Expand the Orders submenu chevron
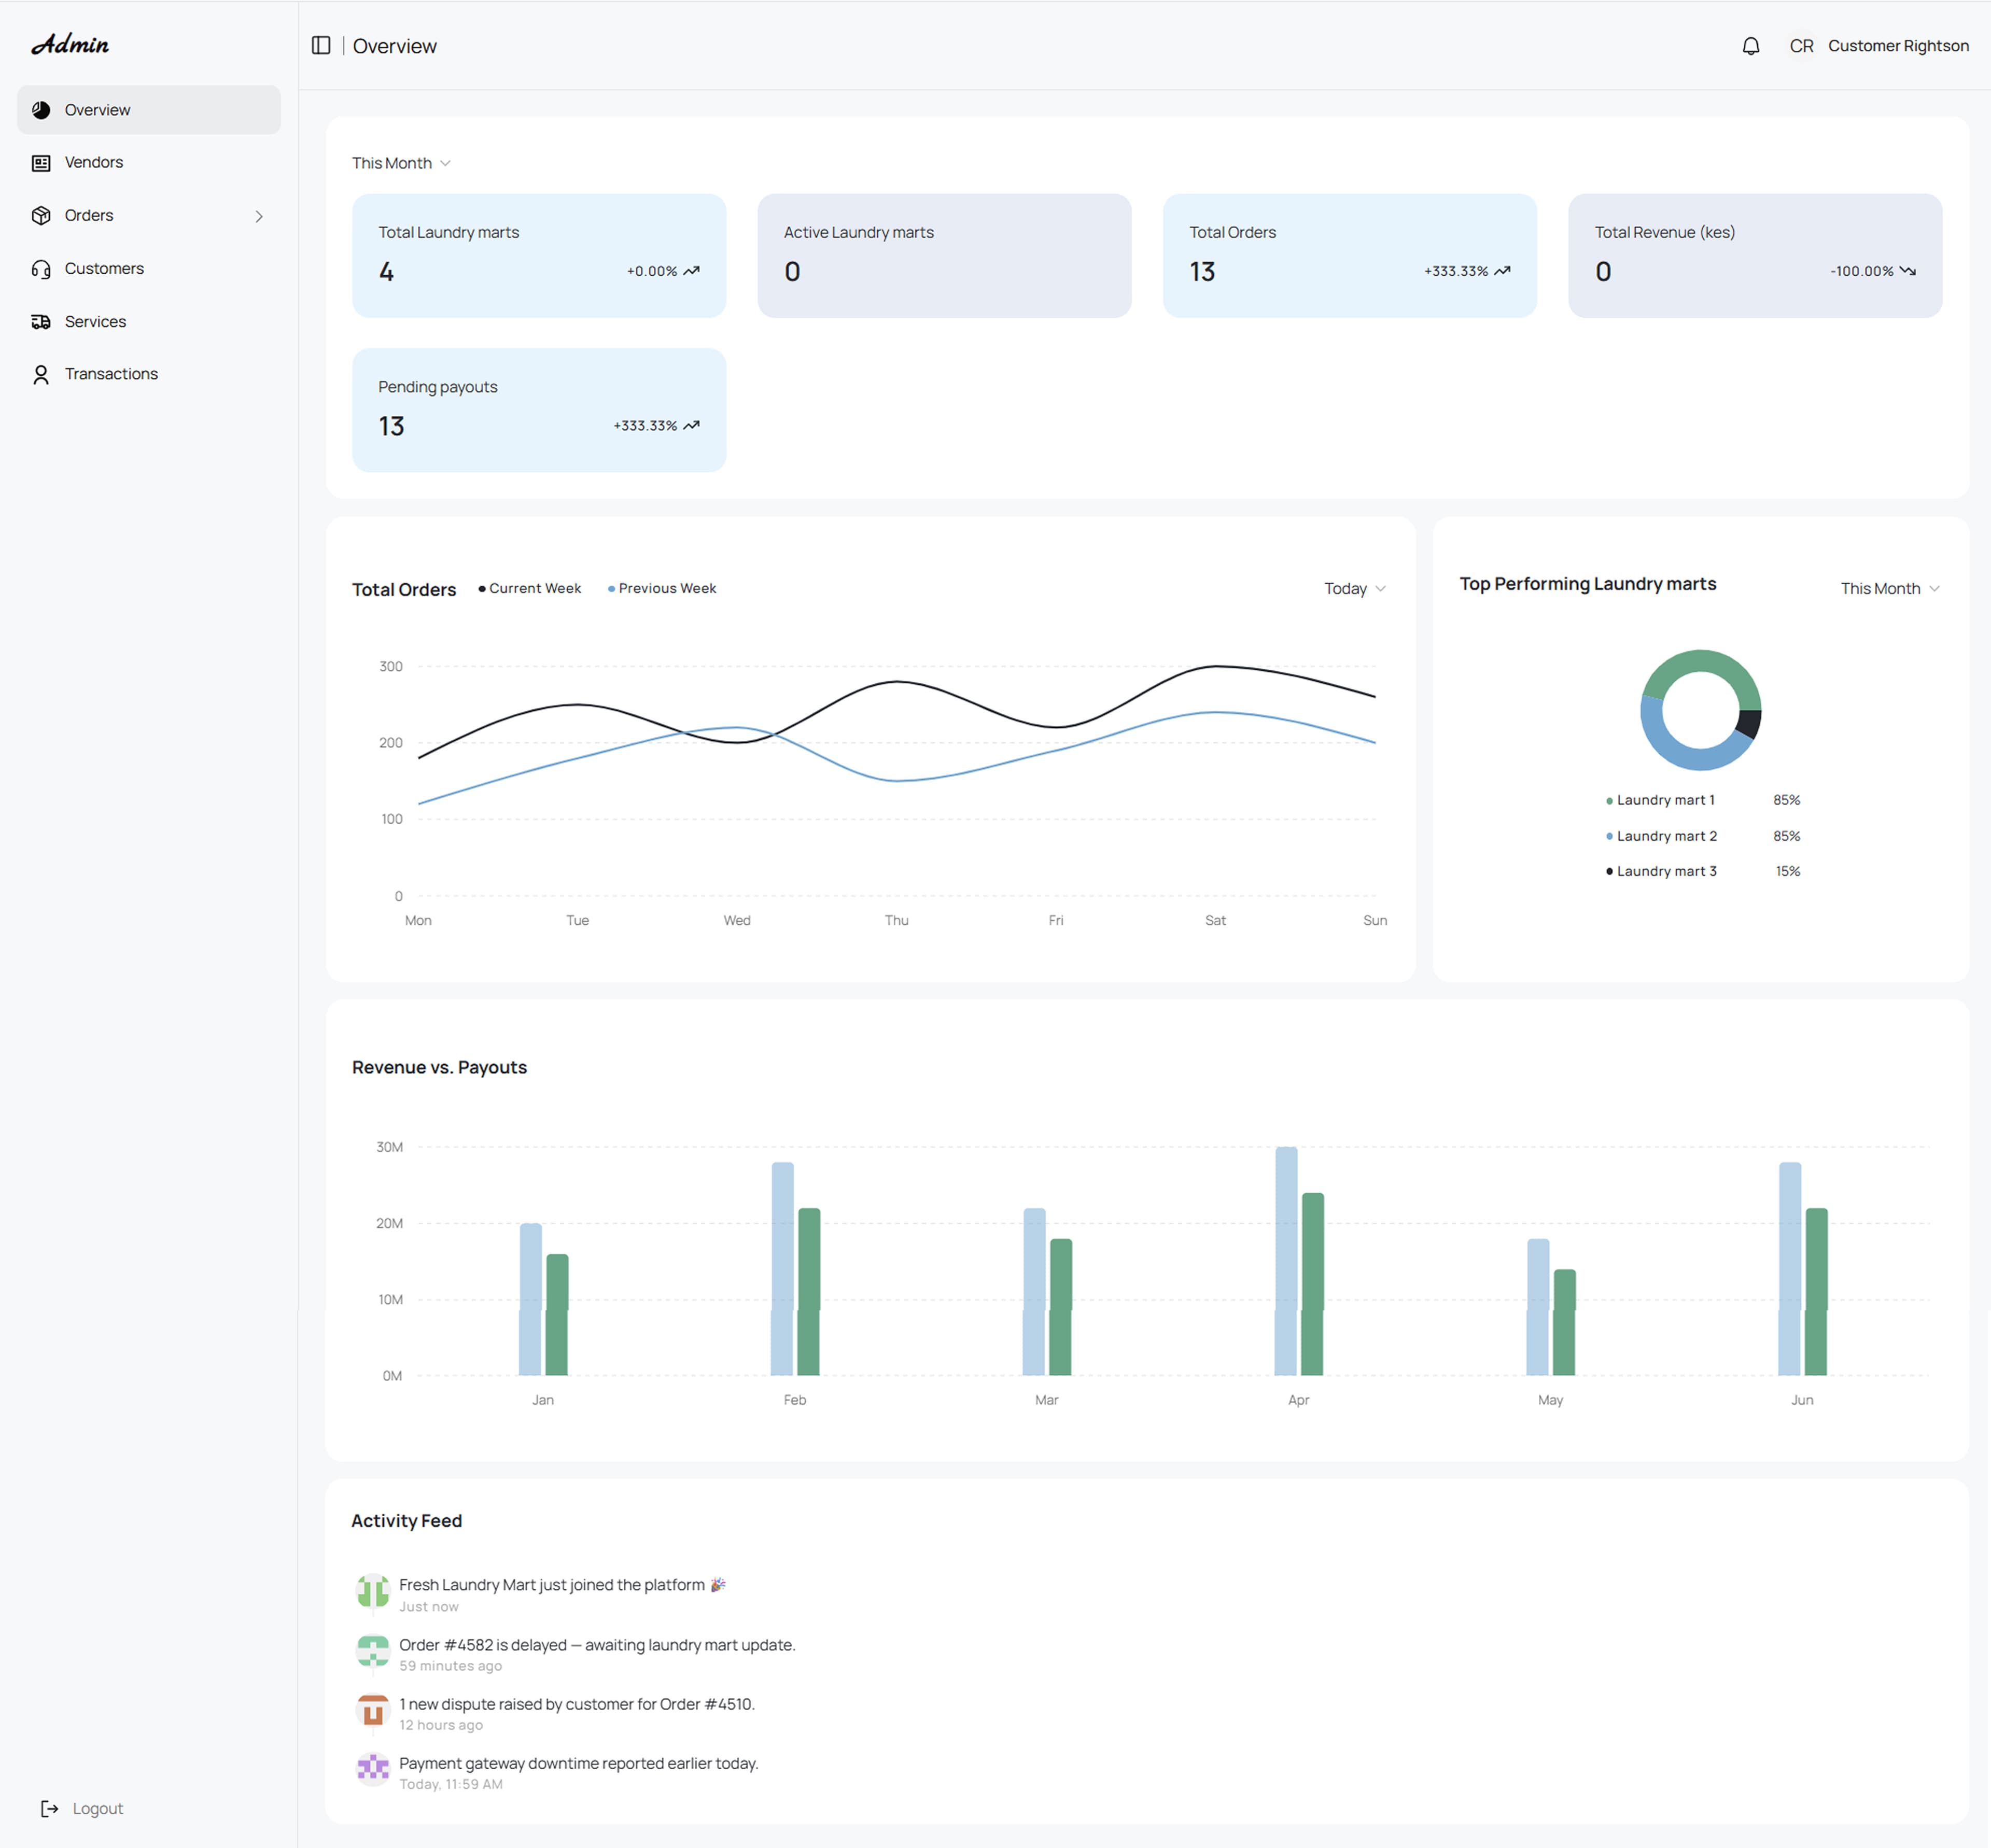Image resolution: width=1991 pixels, height=1848 pixels. 260,215
